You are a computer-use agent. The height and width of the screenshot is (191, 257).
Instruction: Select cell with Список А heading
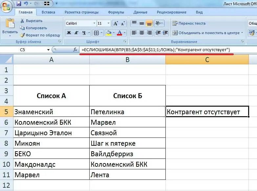point(51,96)
